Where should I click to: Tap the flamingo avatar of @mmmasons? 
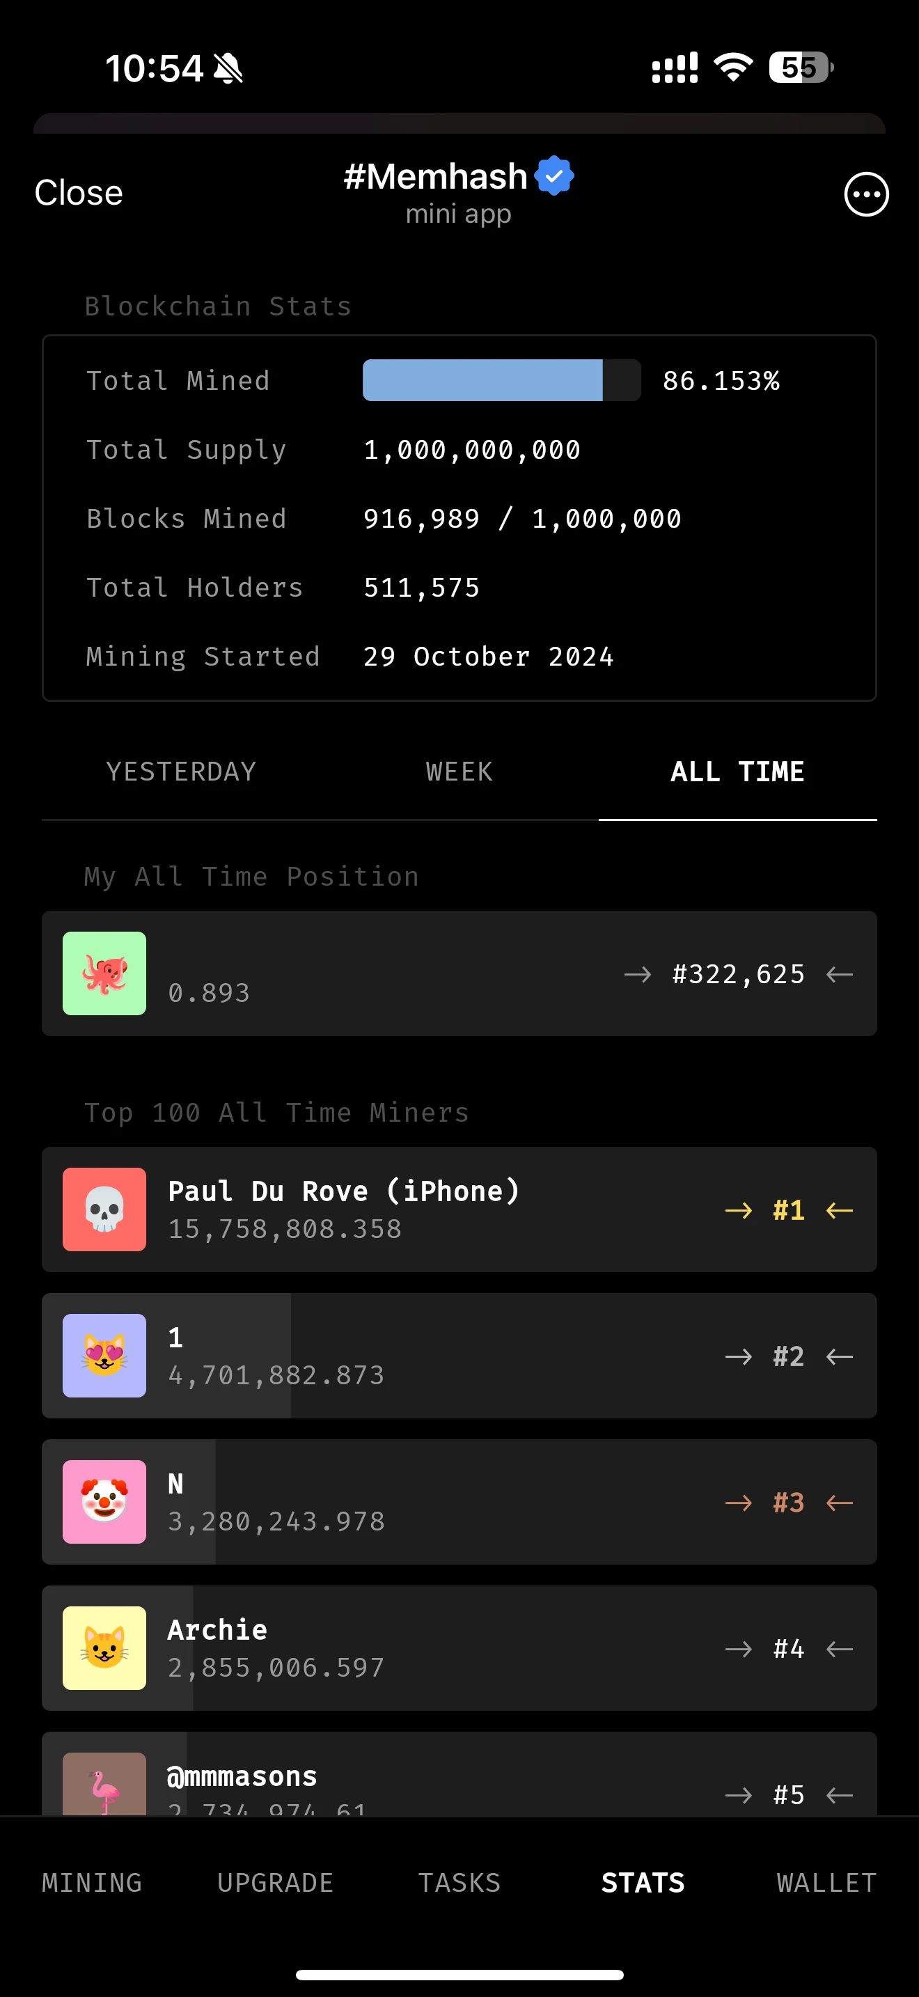[104, 1783]
